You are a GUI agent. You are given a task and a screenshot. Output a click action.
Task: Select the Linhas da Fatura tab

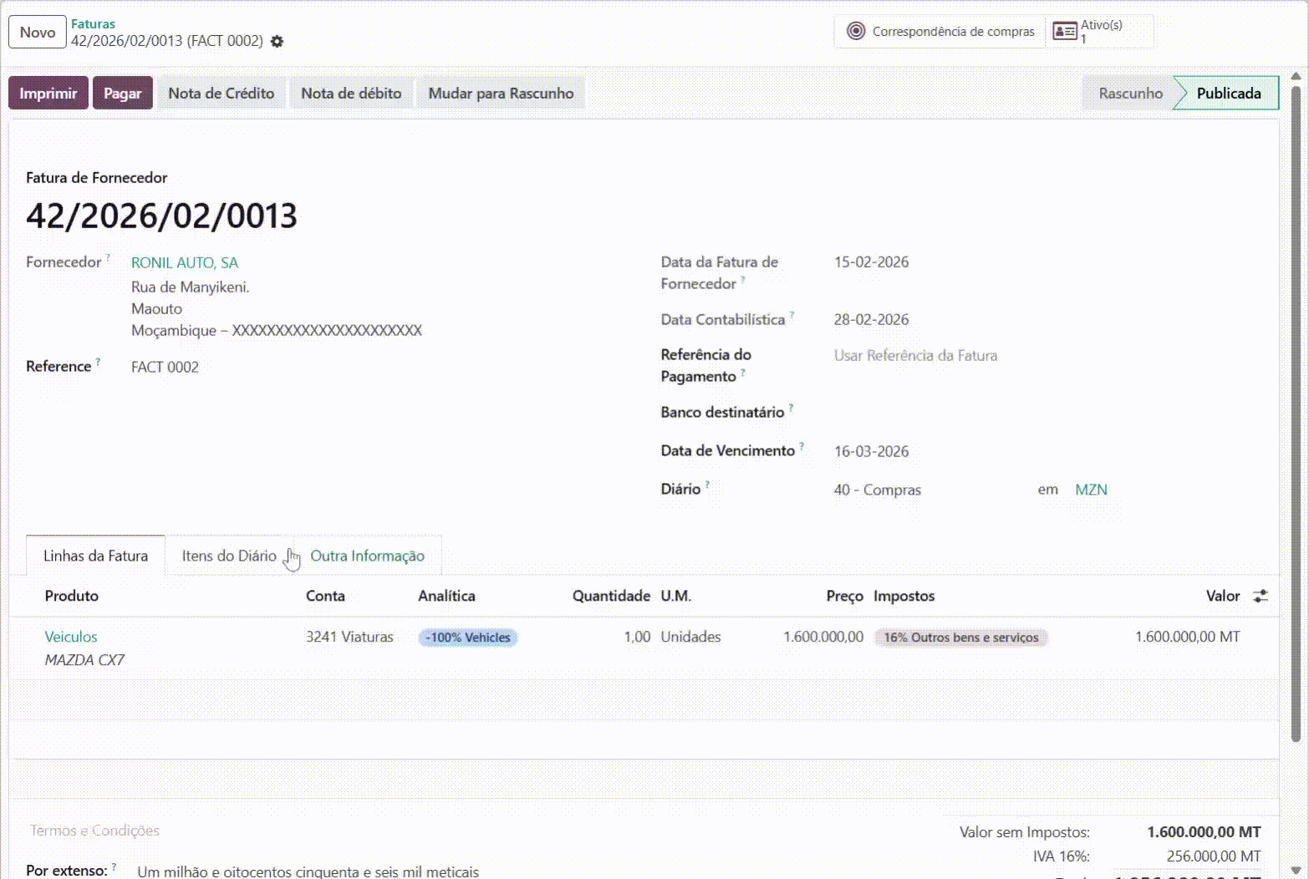click(x=95, y=556)
